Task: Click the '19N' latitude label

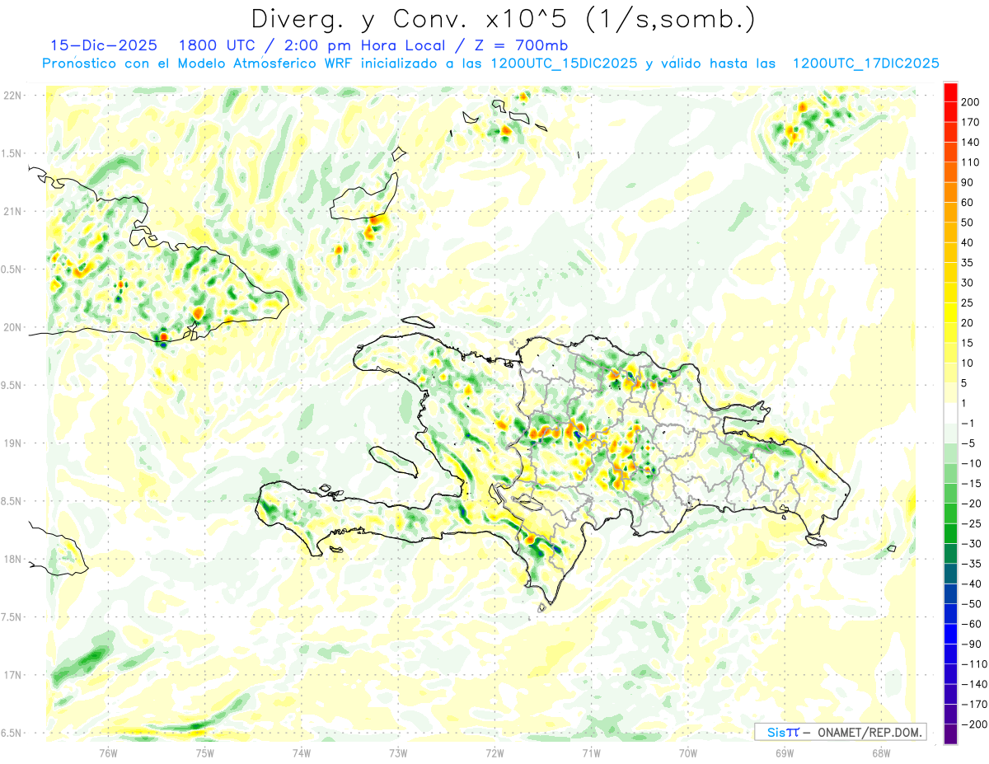Action: (x=14, y=443)
